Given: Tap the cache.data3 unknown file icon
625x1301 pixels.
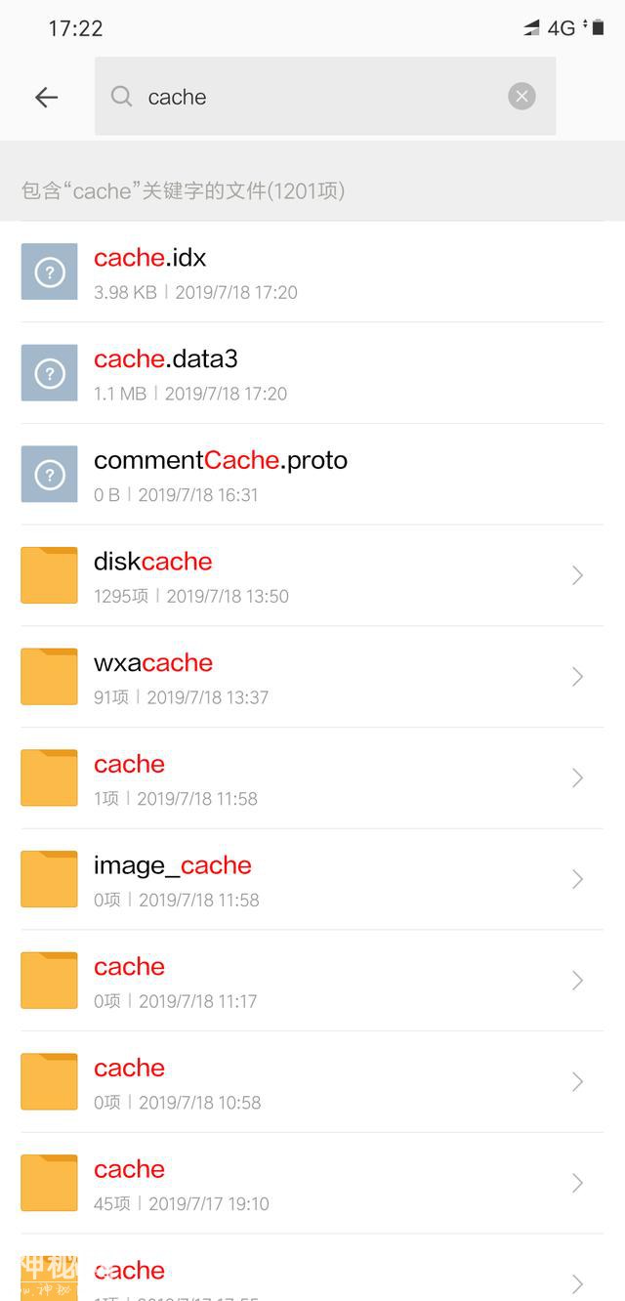Looking at the screenshot, I should [x=49, y=373].
